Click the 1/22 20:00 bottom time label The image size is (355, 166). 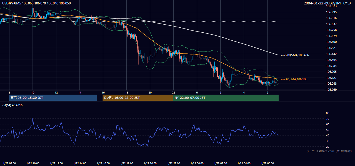[x=150, y=163]
